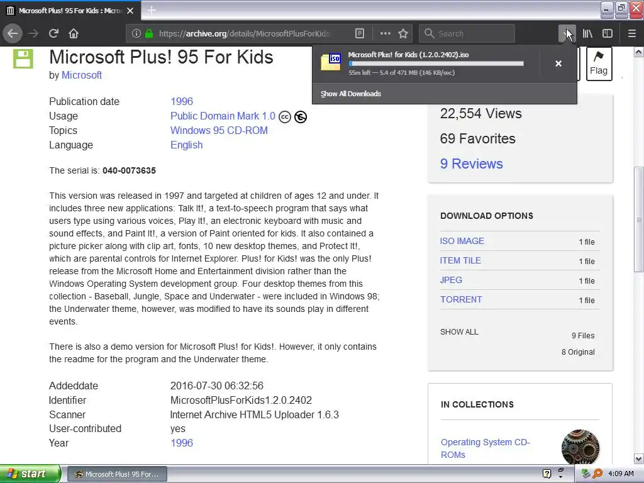This screenshot has height=483, width=644.
Task: Open Windows 95 CD-ROM topic link
Action: 219,131
